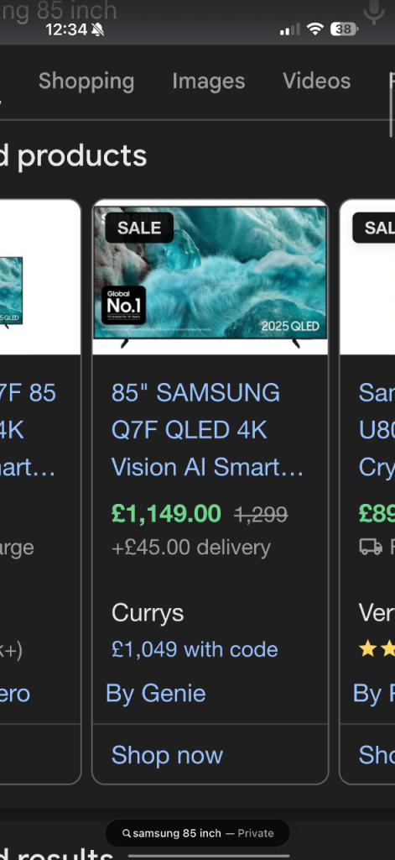Tap the Wi-Fi status icon
Screen dimensions: 395x860
314,29
